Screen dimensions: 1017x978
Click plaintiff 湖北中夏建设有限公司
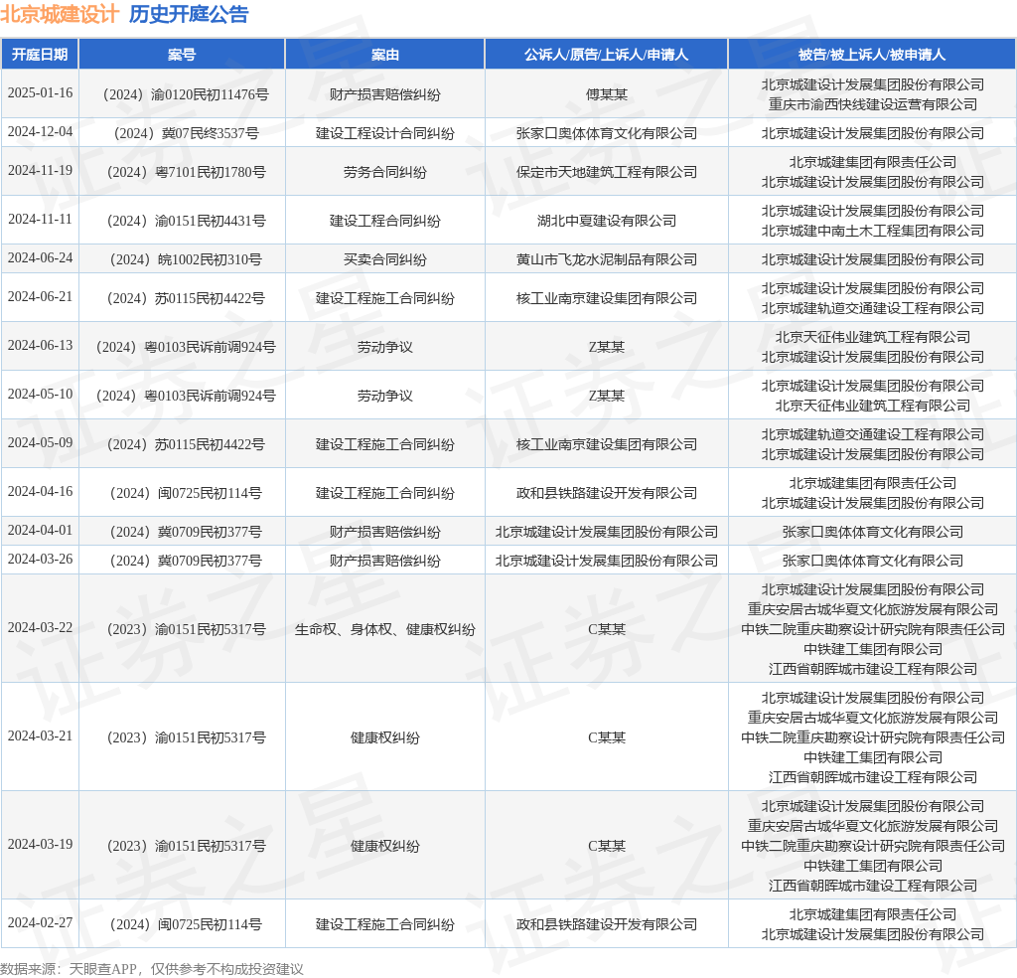607,221
